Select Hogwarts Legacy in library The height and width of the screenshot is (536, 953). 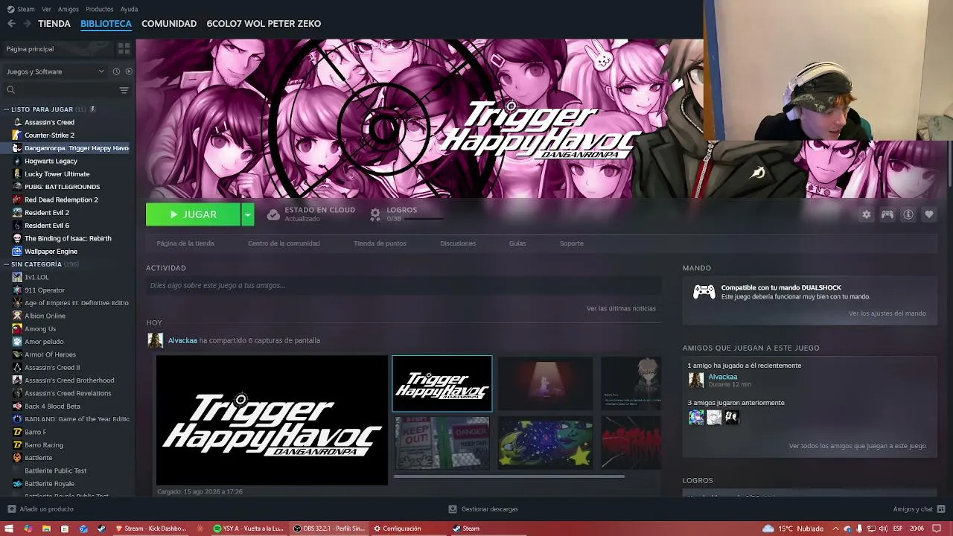point(51,161)
